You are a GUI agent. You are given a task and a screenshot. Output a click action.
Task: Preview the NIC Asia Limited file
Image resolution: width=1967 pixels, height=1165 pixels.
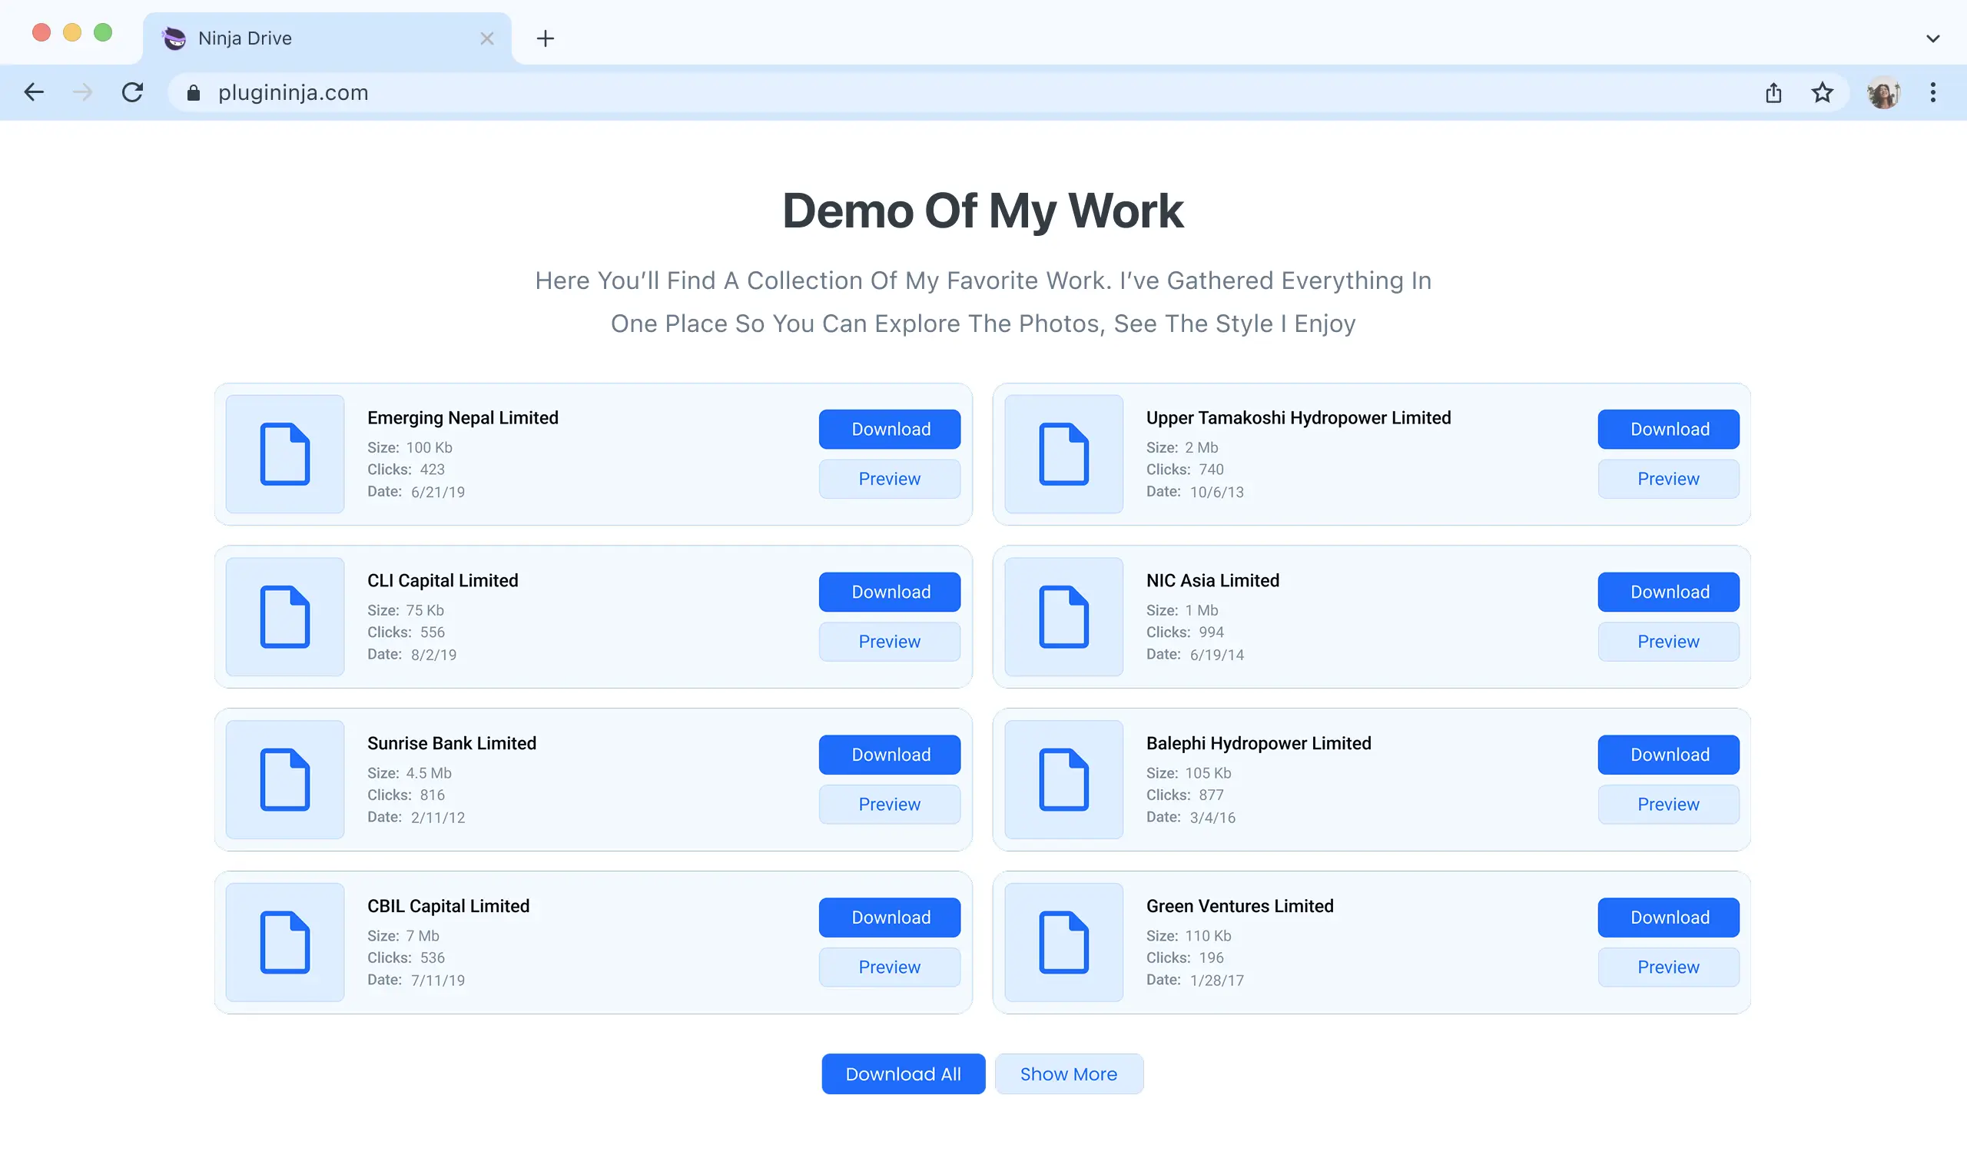click(1668, 642)
